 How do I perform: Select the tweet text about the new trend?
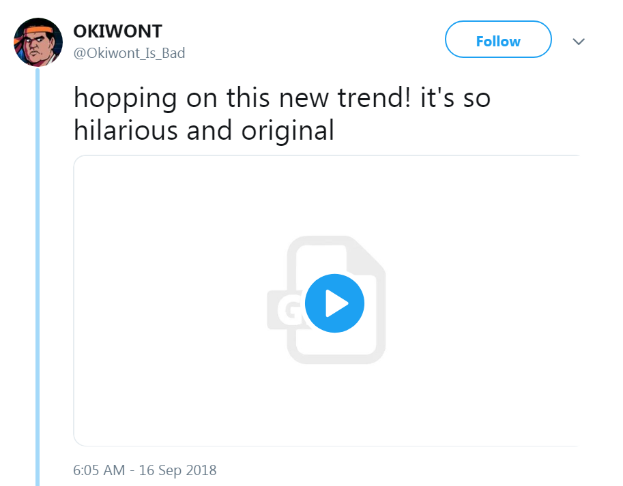pos(282,114)
